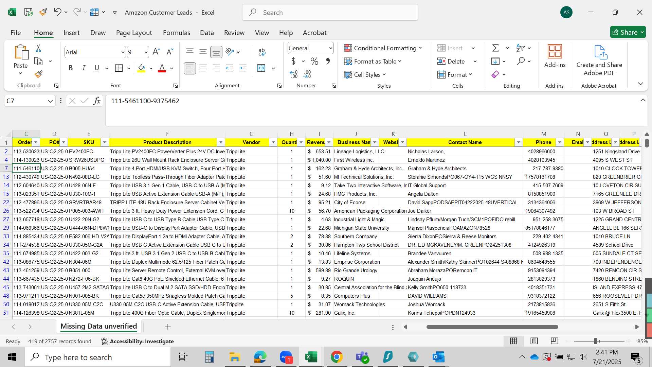Image resolution: width=652 pixels, height=367 pixels.
Task: Click the Cut scissors icon
Action: coord(38,48)
